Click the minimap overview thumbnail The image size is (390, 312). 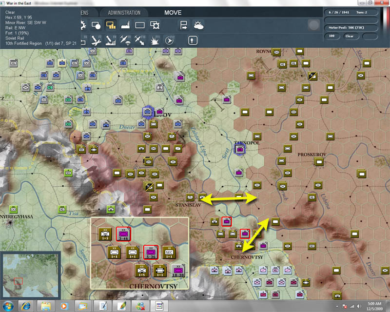[x=30, y=275]
